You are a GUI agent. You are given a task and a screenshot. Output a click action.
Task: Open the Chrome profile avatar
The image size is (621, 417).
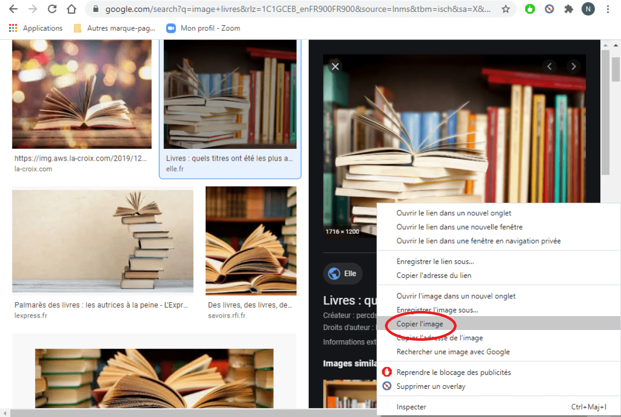click(x=588, y=9)
